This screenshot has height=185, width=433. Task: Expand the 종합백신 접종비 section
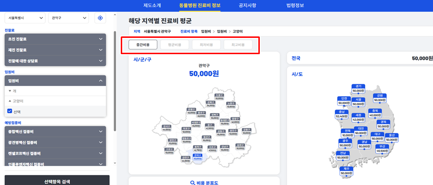coord(55,132)
